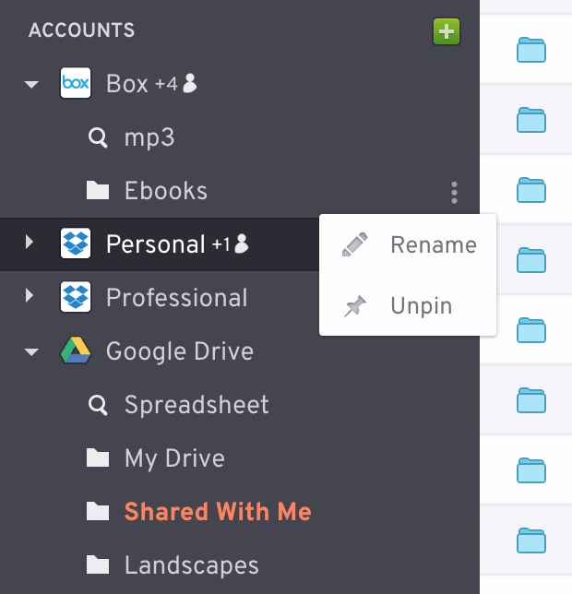This screenshot has height=594, width=572.
Task: Select the Box +4 account label
Action: (x=142, y=83)
